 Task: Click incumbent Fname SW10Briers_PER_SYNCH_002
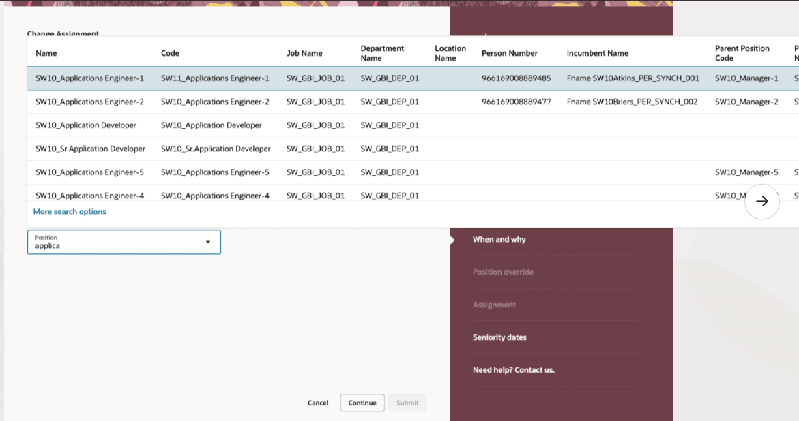click(632, 102)
